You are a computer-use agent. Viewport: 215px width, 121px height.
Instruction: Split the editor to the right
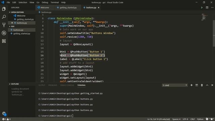[207, 7]
